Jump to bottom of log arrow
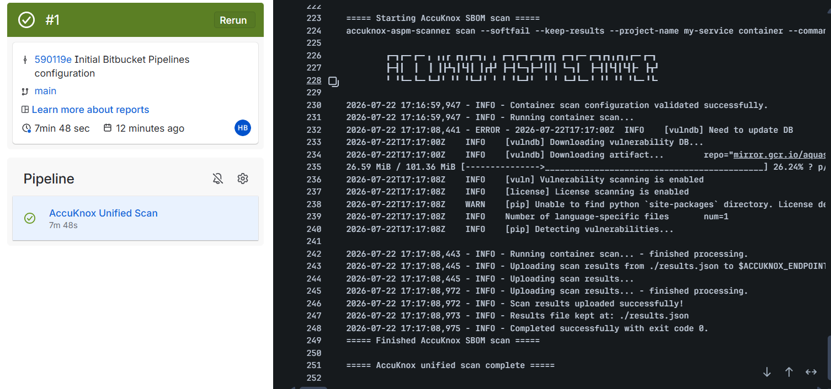 pos(767,372)
